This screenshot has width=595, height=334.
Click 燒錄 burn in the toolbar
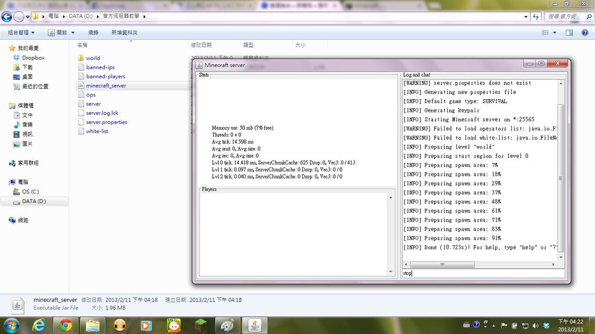(x=94, y=32)
